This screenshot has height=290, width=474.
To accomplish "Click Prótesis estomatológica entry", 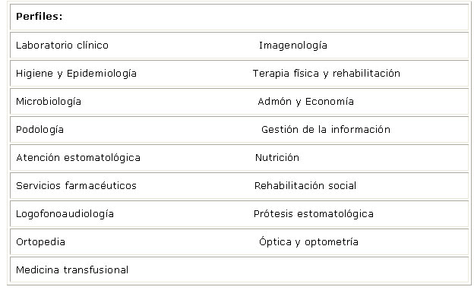I will pyautogui.click(x=314, y=214).
